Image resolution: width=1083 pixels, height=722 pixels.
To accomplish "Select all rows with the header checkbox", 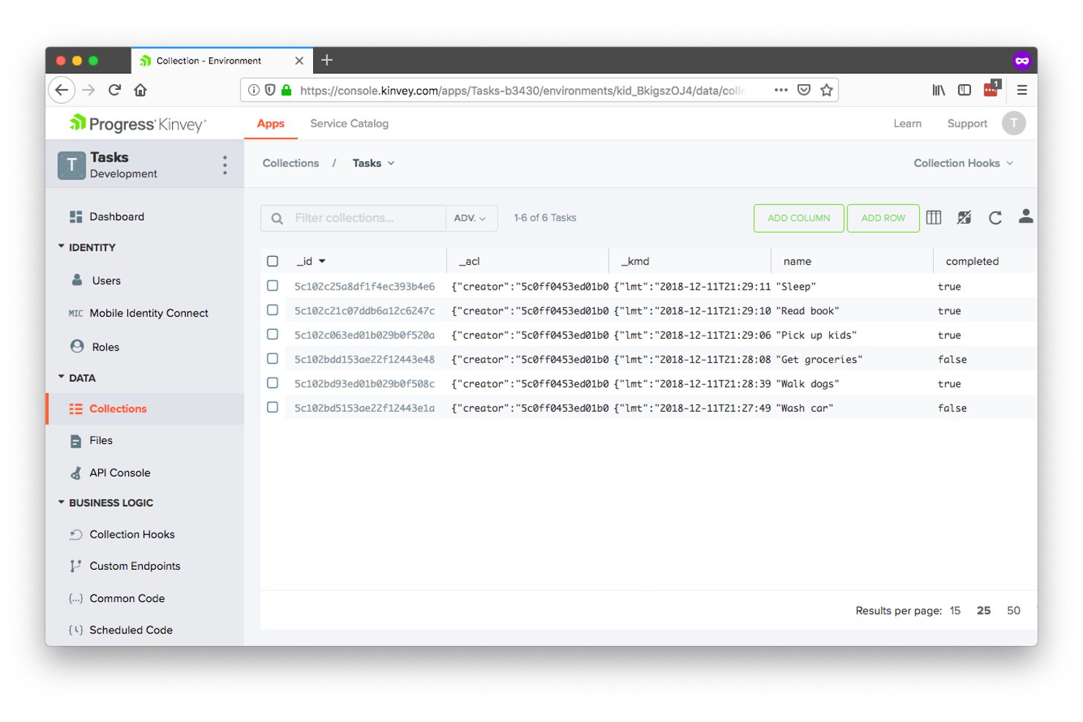I will coord(272,261).
